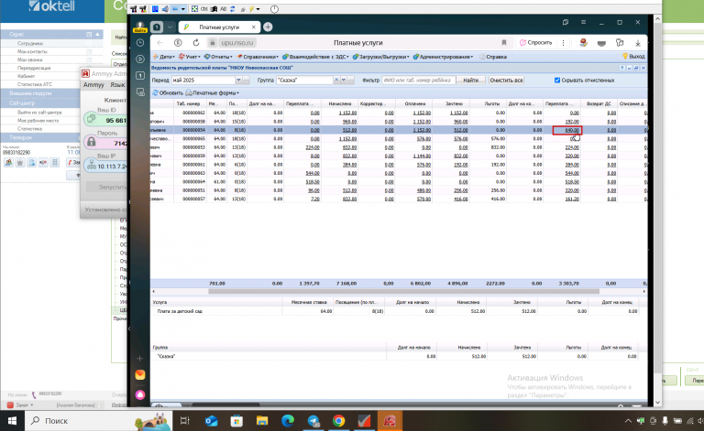704x431 pixels.
Task: Click the browser Reload page icon
Action: coord(196,43)
